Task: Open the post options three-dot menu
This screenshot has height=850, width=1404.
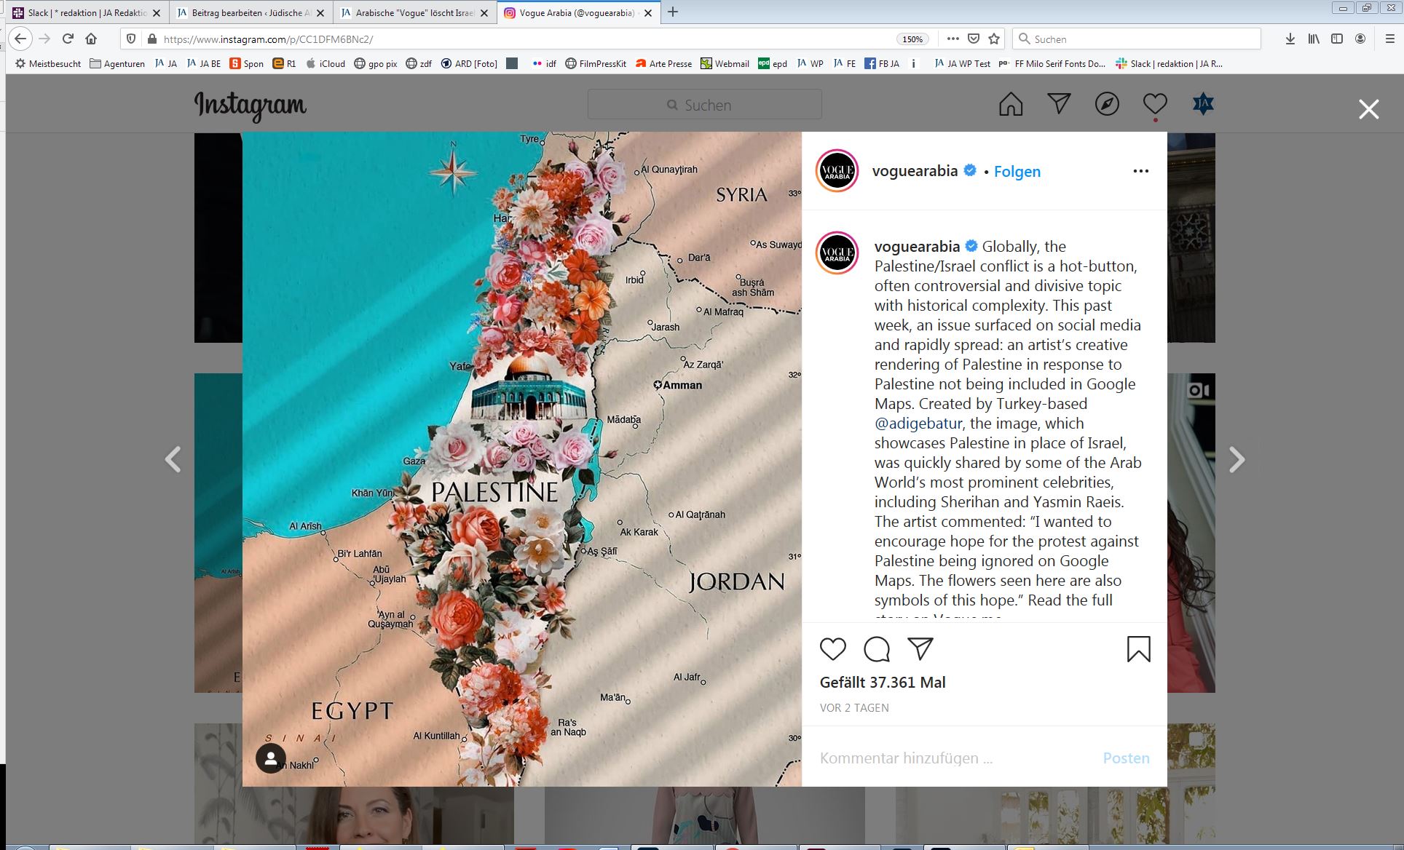Action: coord(1140,171)
